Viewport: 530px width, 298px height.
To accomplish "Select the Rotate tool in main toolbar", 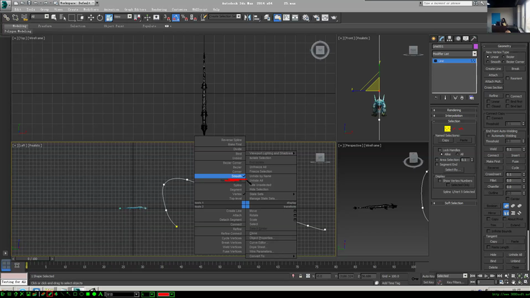I will 100,17.
